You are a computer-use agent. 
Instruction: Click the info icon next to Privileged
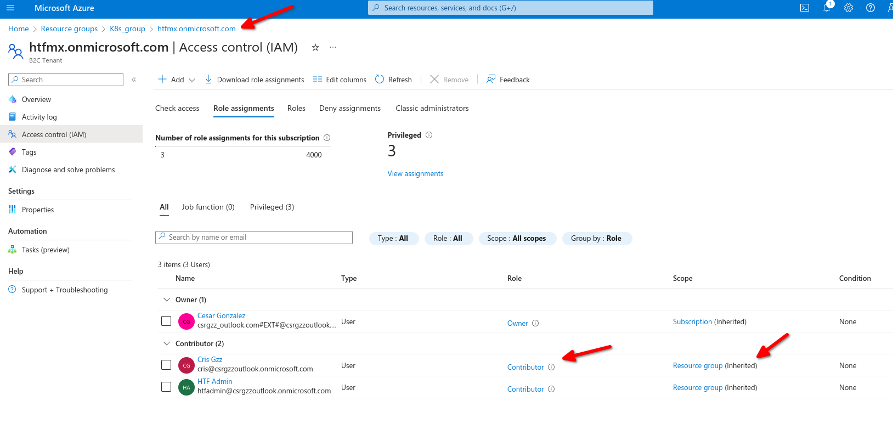coord(429,135)
